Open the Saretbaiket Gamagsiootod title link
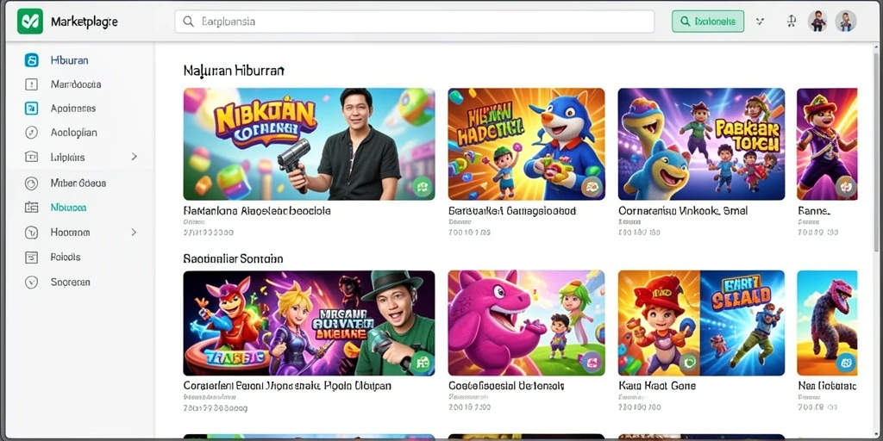Screen dimensions: 883x441 tap(512, 211)
